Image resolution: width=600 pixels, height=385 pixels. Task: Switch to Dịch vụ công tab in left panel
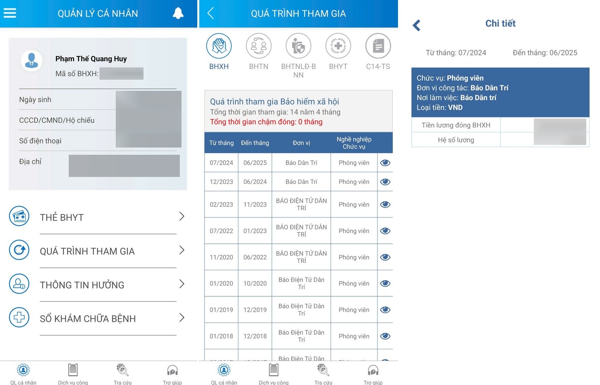(73, 373)
